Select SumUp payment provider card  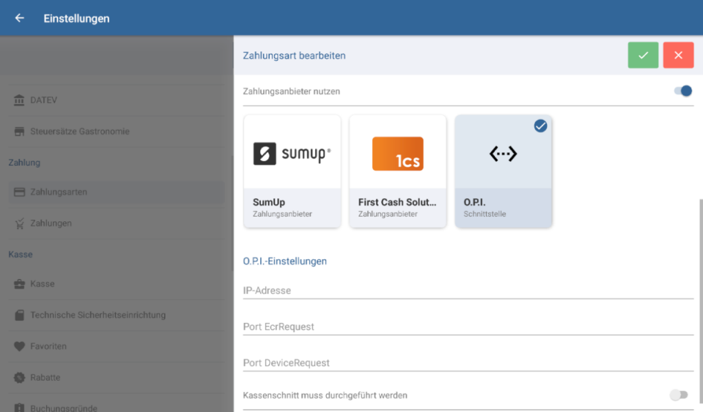coord(292,171)
